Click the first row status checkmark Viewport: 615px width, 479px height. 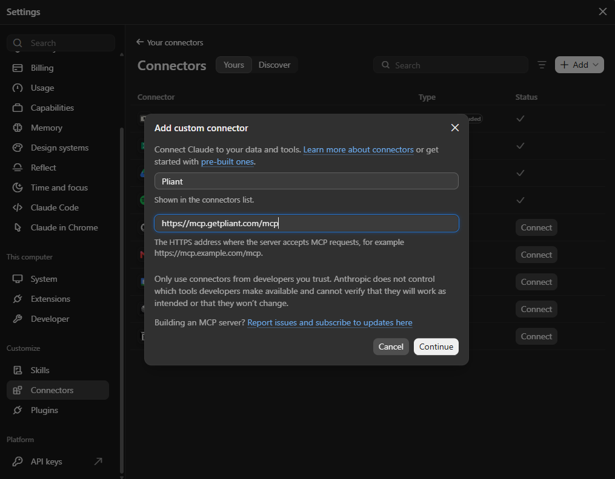520,119
